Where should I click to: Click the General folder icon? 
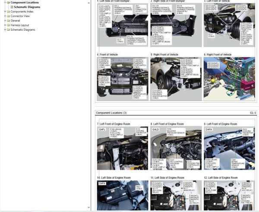coord(8,21)
